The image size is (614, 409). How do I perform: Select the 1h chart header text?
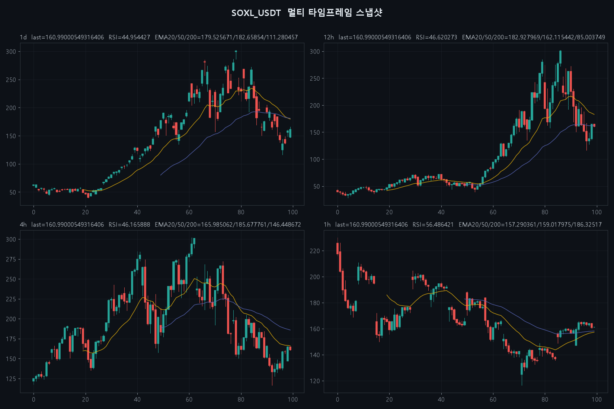pos(463,225)
